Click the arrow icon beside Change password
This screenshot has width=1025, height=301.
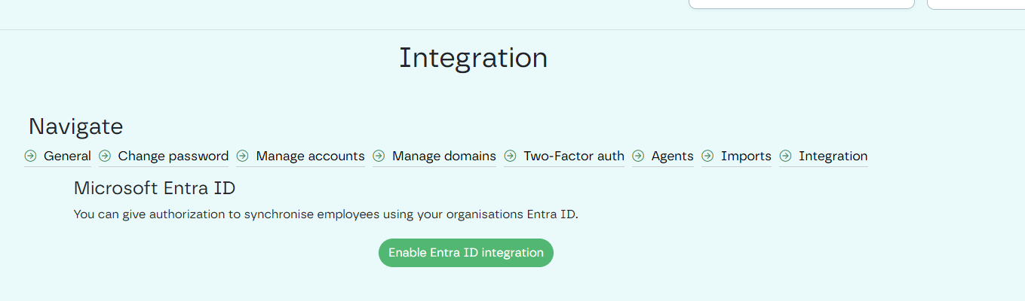(105, 157)
